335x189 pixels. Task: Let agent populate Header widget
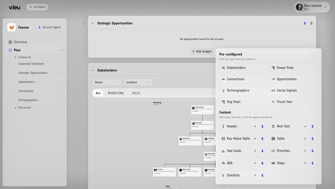click(262, 126)
